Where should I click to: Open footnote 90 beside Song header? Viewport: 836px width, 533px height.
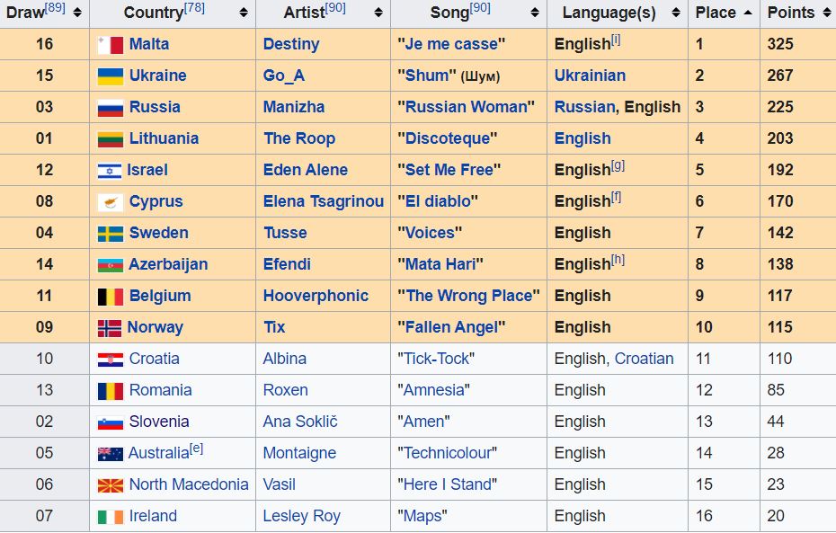tap(480, 8)
